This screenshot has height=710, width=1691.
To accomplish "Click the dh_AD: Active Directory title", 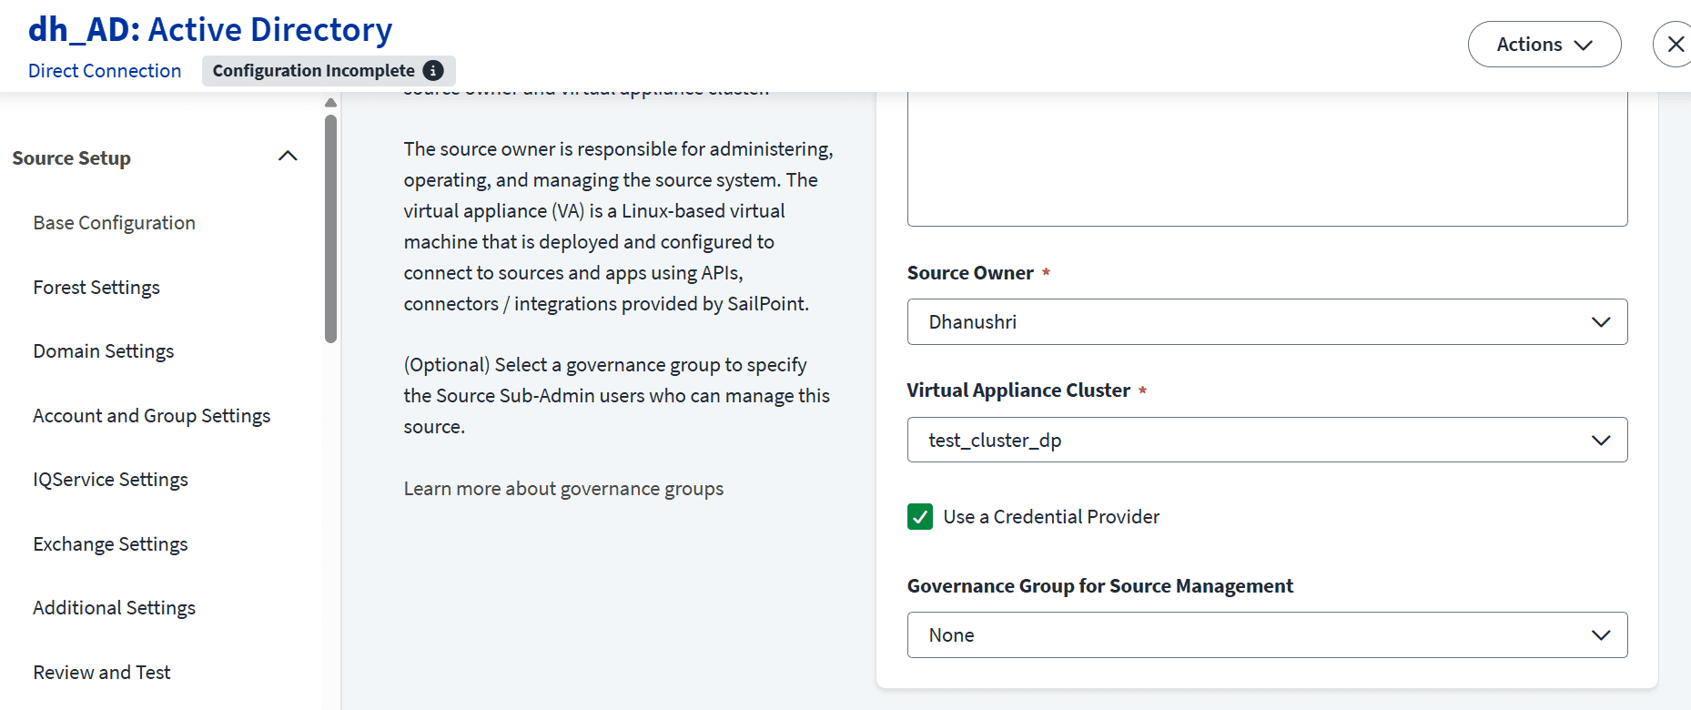I will tap(210, 30).
